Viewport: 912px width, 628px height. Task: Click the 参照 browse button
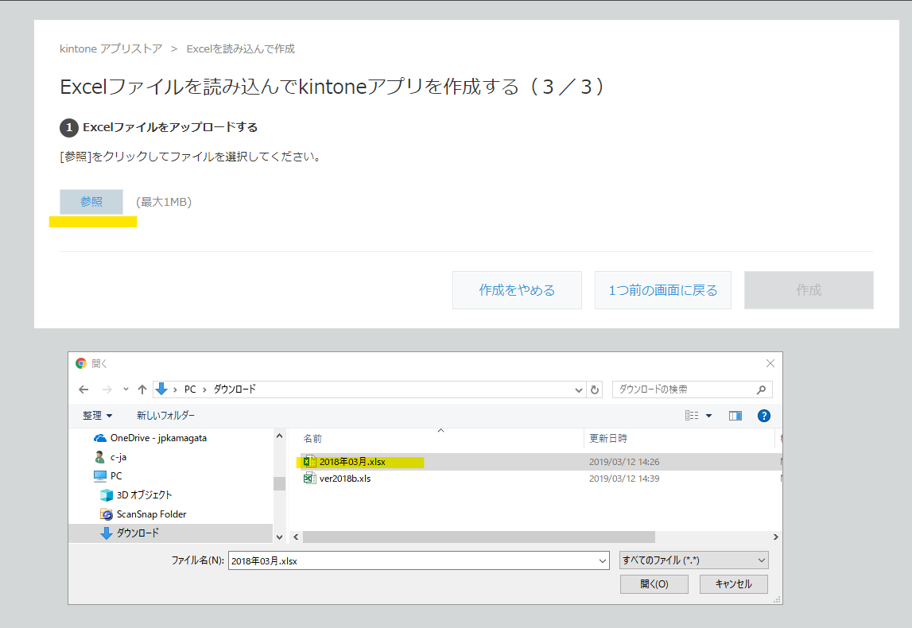point(91,202)
